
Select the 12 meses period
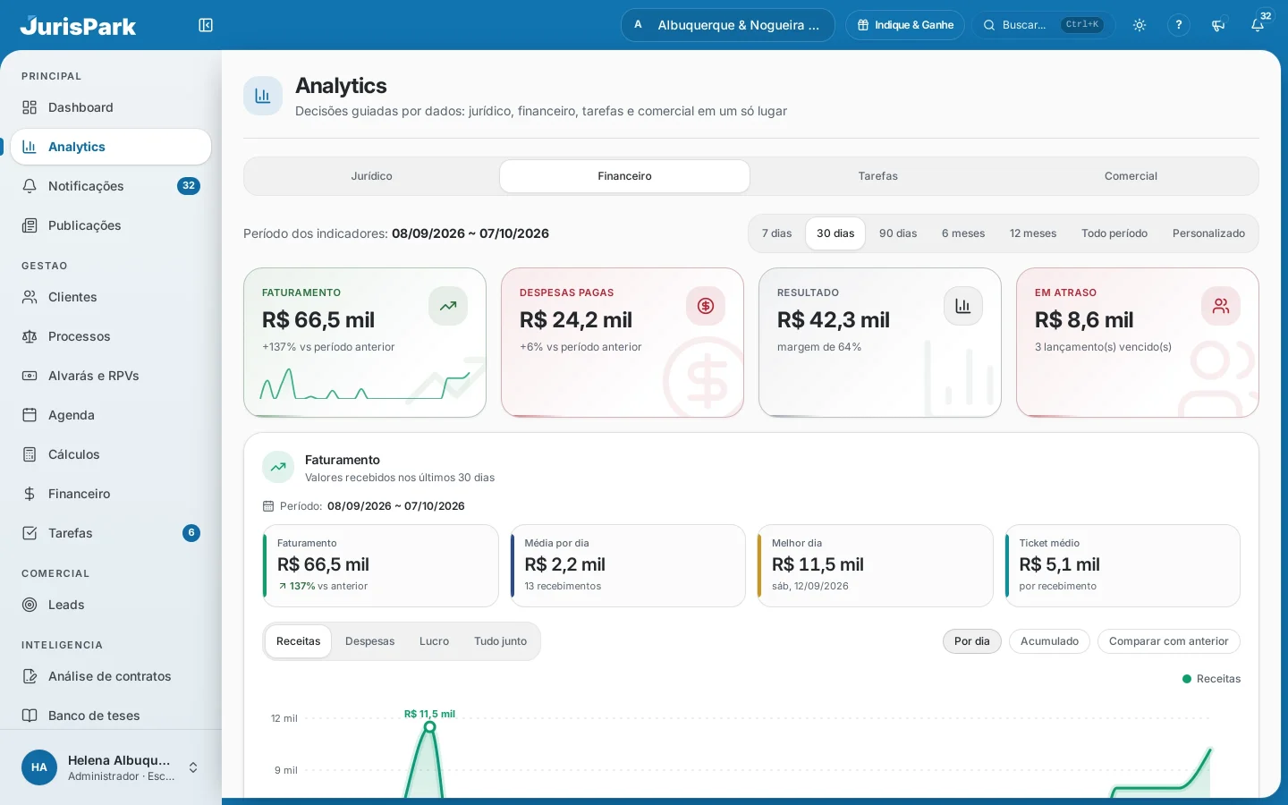tap(1033, 233)
